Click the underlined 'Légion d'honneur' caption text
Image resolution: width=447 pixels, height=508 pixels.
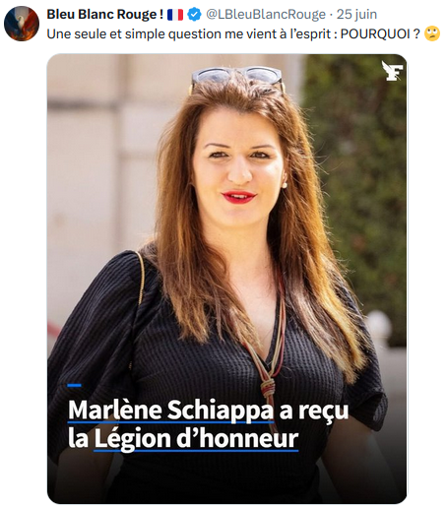coord(196,439)
